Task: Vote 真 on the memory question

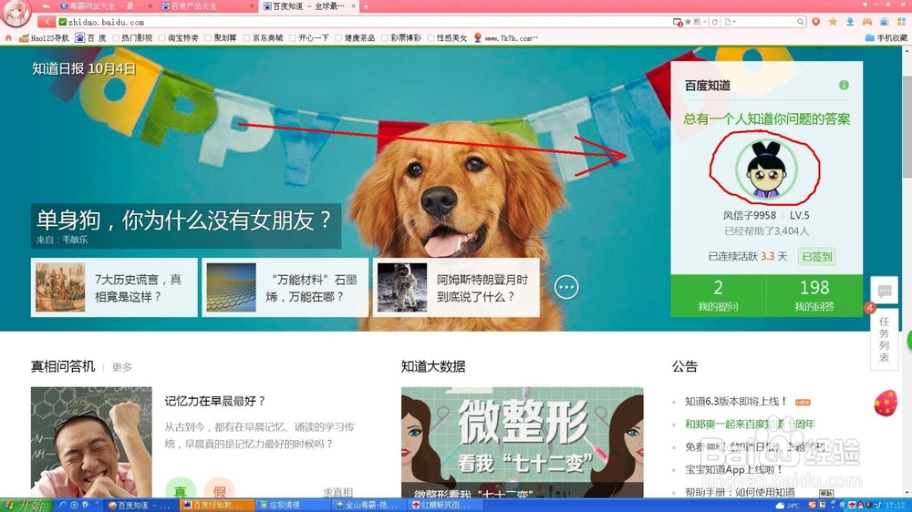Action: pyautogui.click(x=181, y=489)
